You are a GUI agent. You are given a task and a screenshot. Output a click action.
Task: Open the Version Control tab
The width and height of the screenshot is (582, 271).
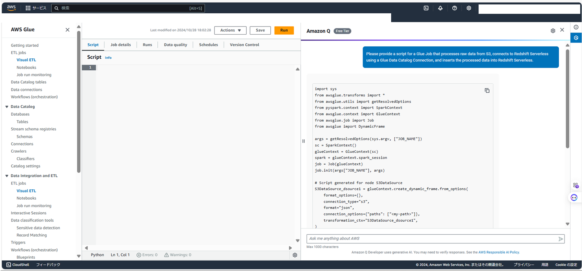pyautogui.click(x=244, y=45)
